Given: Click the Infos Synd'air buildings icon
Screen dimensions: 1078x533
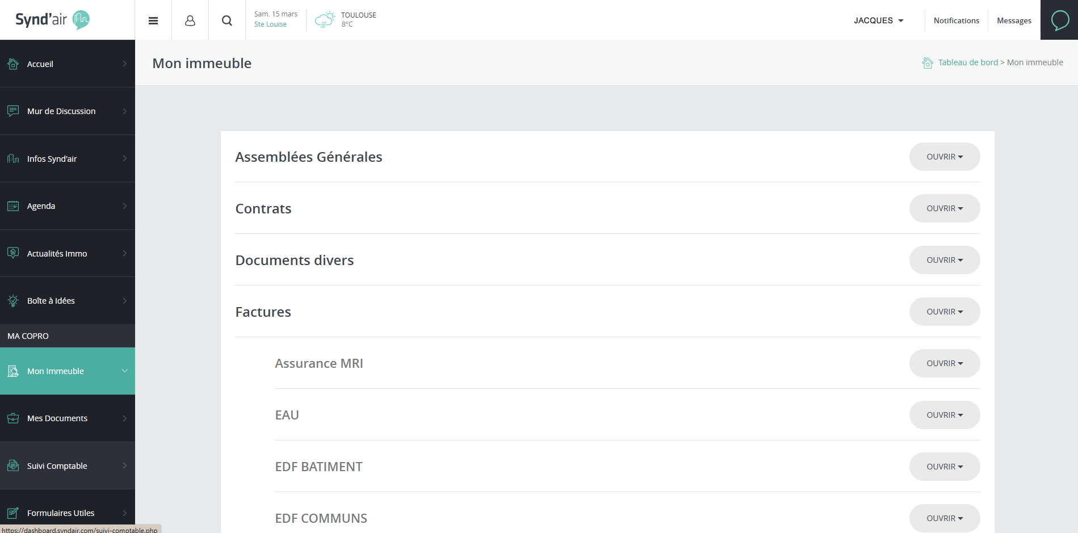Looking at the screenshot, I should coord(13,158).
